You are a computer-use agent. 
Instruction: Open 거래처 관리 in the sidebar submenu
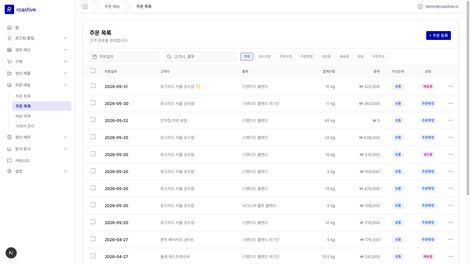point(42,126)
